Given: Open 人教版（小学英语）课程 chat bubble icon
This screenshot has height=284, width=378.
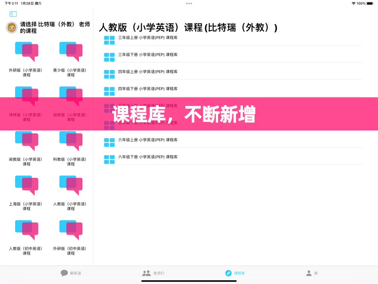Looking at the screenshot, I should 71,186.
